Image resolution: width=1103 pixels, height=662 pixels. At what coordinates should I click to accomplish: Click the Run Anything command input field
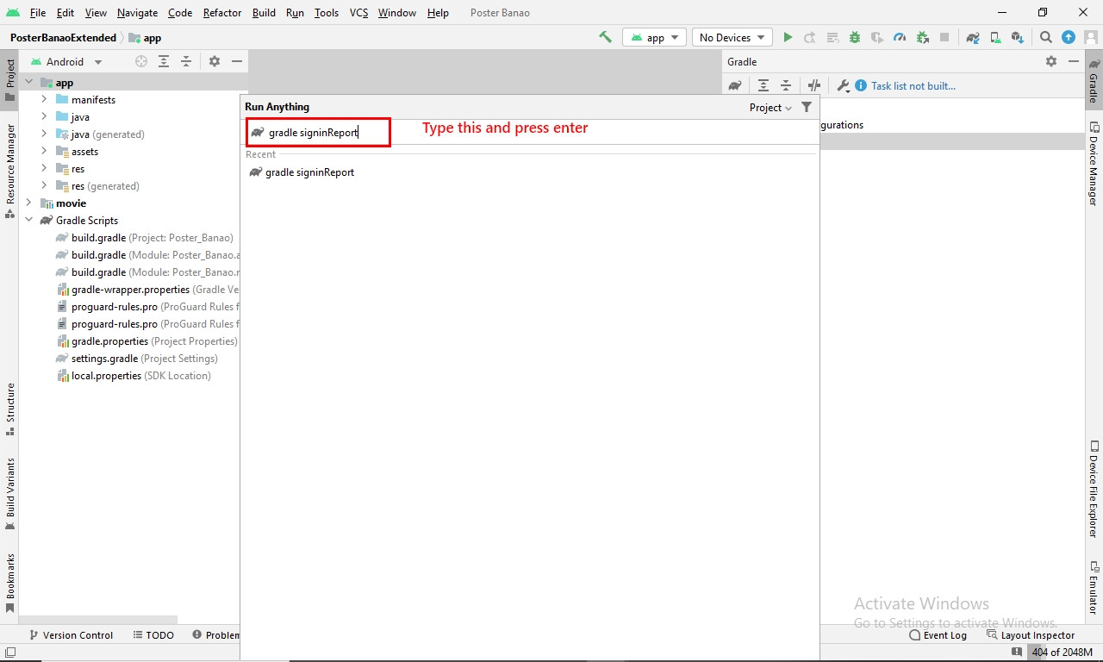[319, 133]
